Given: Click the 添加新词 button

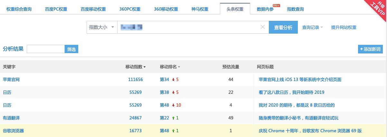Looking at the screenshot, I should (x=370, y=49).
